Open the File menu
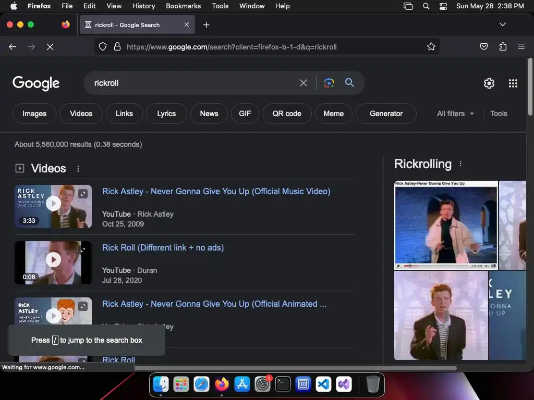 pos(67,6)
